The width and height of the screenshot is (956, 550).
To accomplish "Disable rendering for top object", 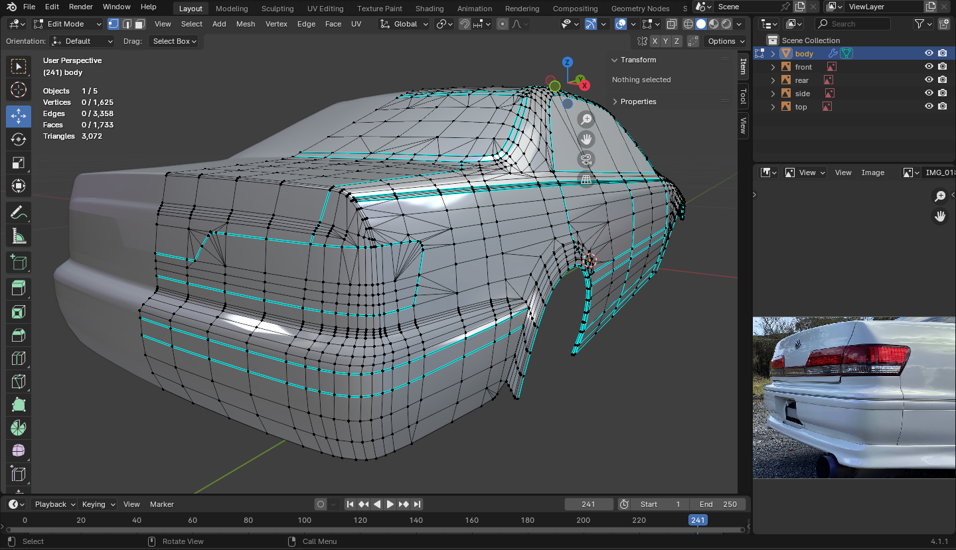I will pos(942,107).
